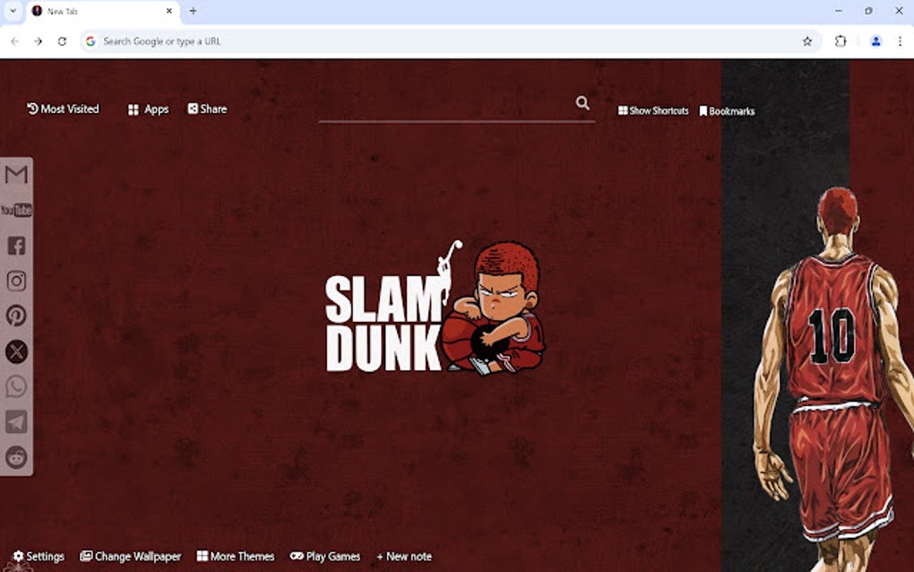Change Wallpaper using the bottom bar
The image size is (914, 572).
pyautogui.click(x=131, y=556)
